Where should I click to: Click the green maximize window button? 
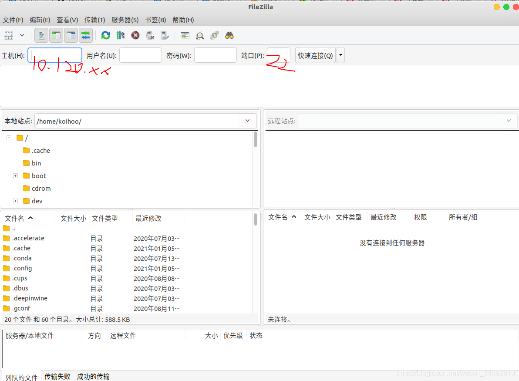pos(506,7)
